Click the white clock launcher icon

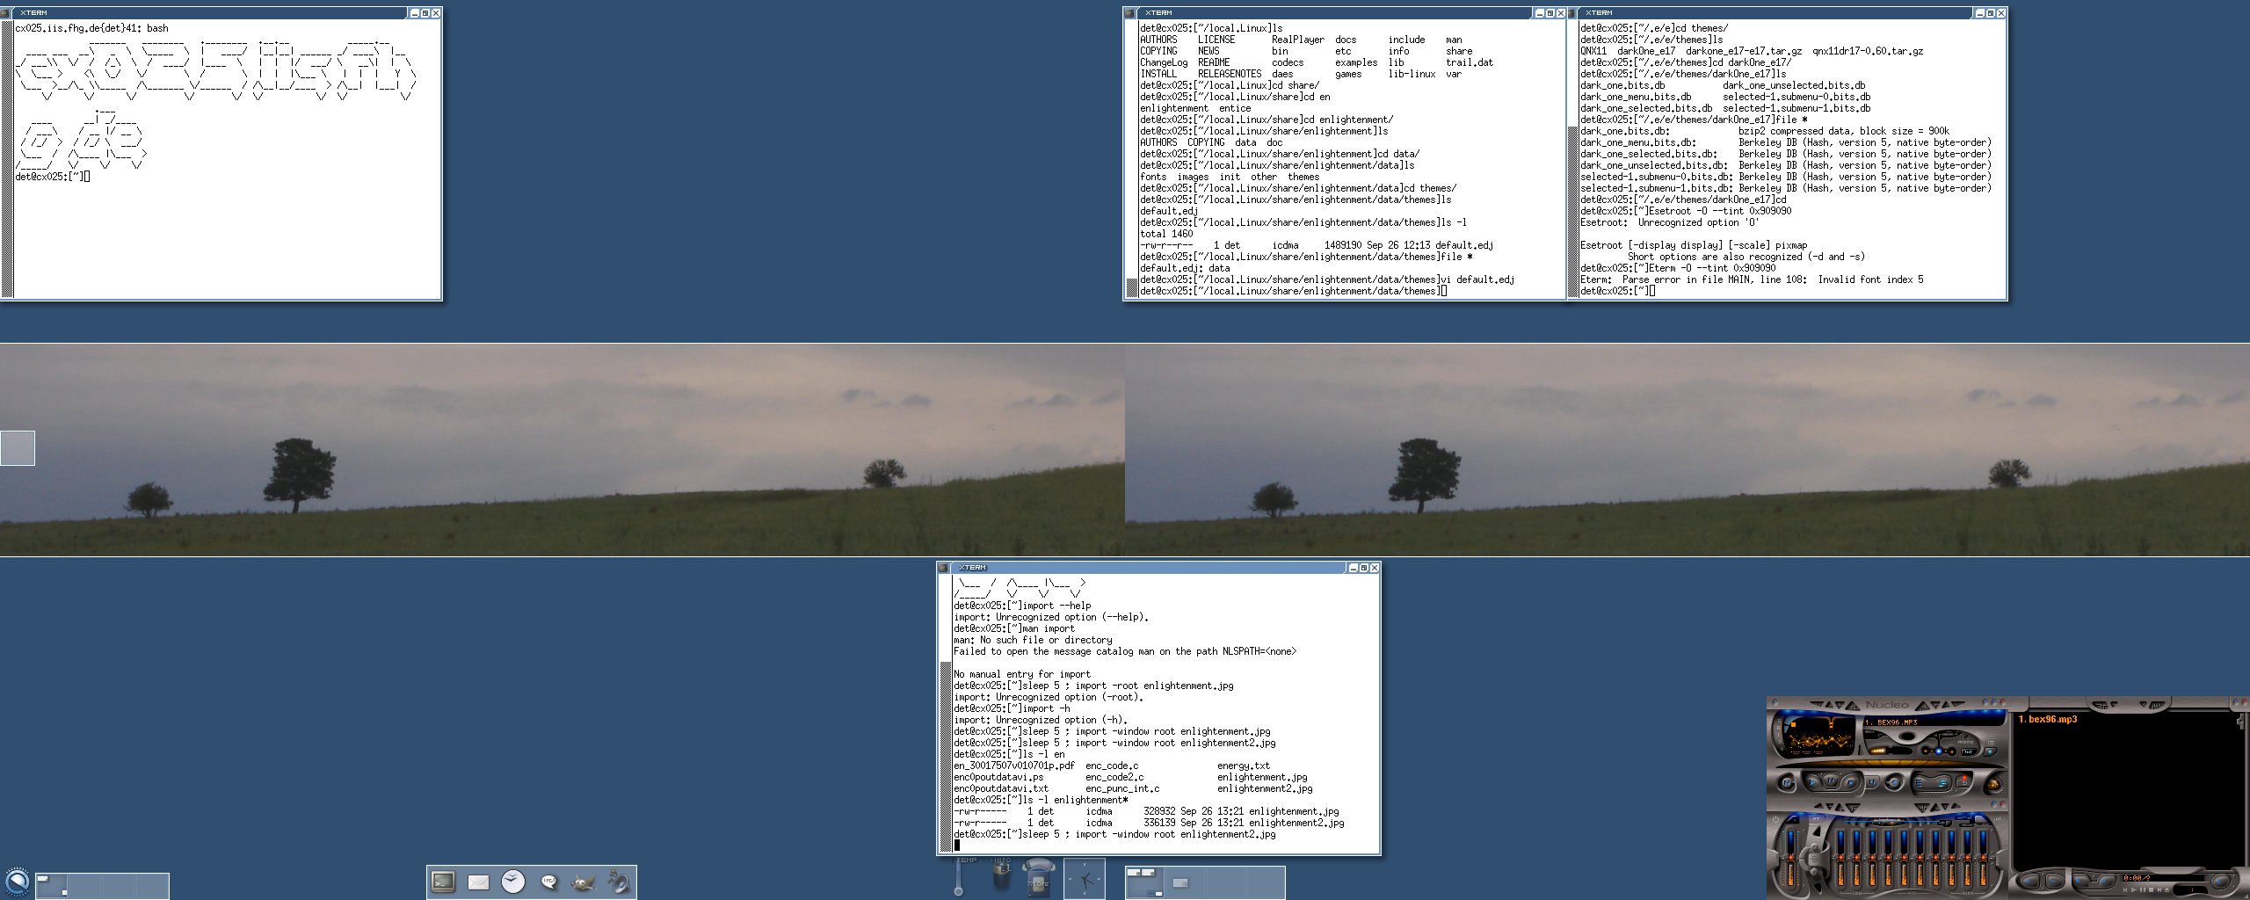pos(513,882)
